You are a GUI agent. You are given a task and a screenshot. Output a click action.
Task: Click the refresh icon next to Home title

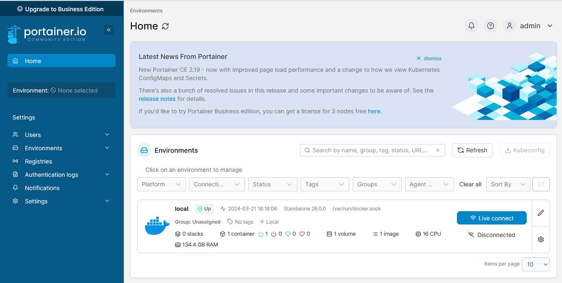(x=165, y=26)
